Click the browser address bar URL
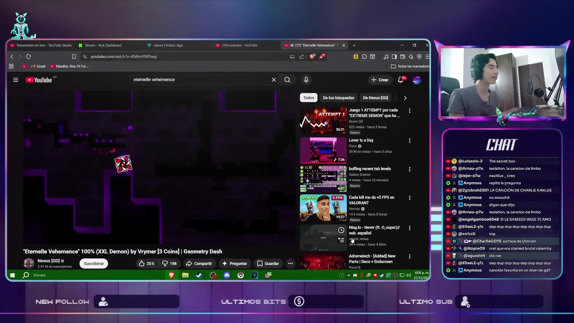This screenshot has width=574, height=323. click(124, 57)
